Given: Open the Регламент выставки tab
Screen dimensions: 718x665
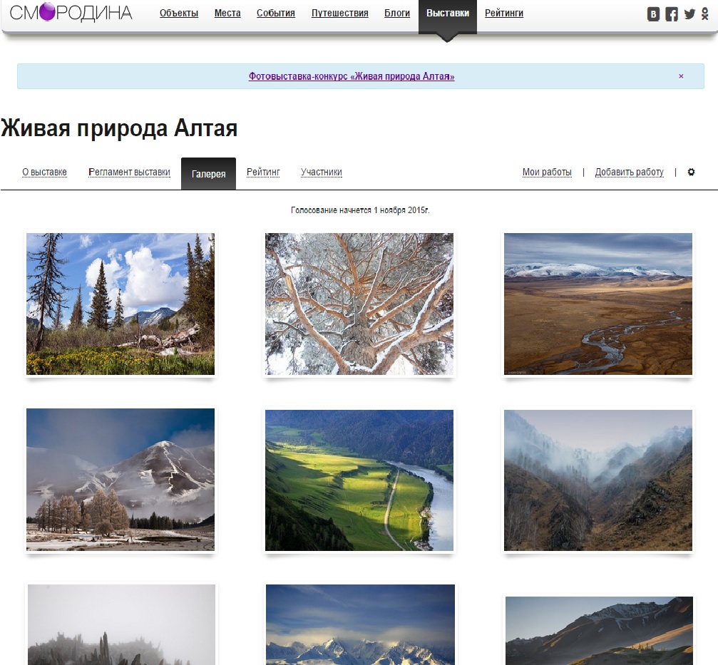Looking at the screenshot, I should [129, 172].
